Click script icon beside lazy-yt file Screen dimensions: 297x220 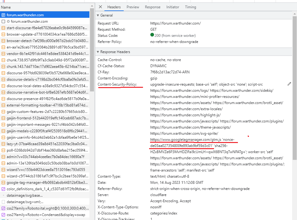point(3,144)
